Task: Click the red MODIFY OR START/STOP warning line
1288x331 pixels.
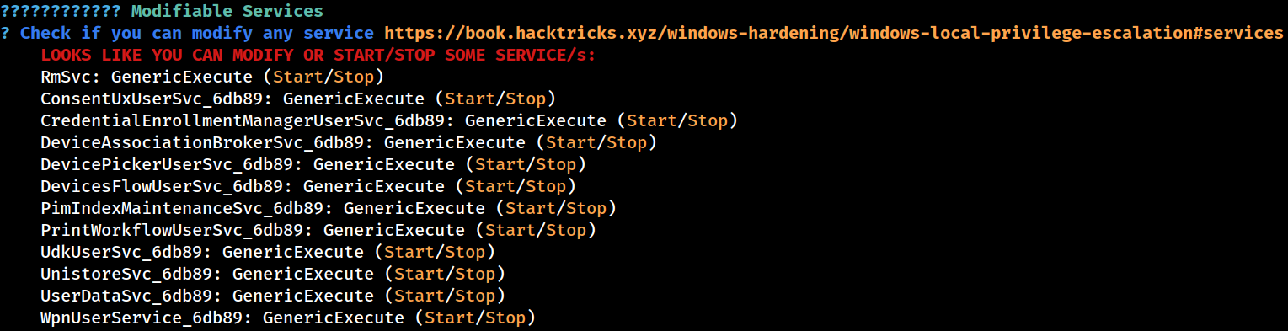Action: (x=318, y=56)
